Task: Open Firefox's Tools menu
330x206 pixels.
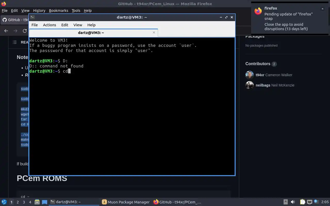Action: 76,11
